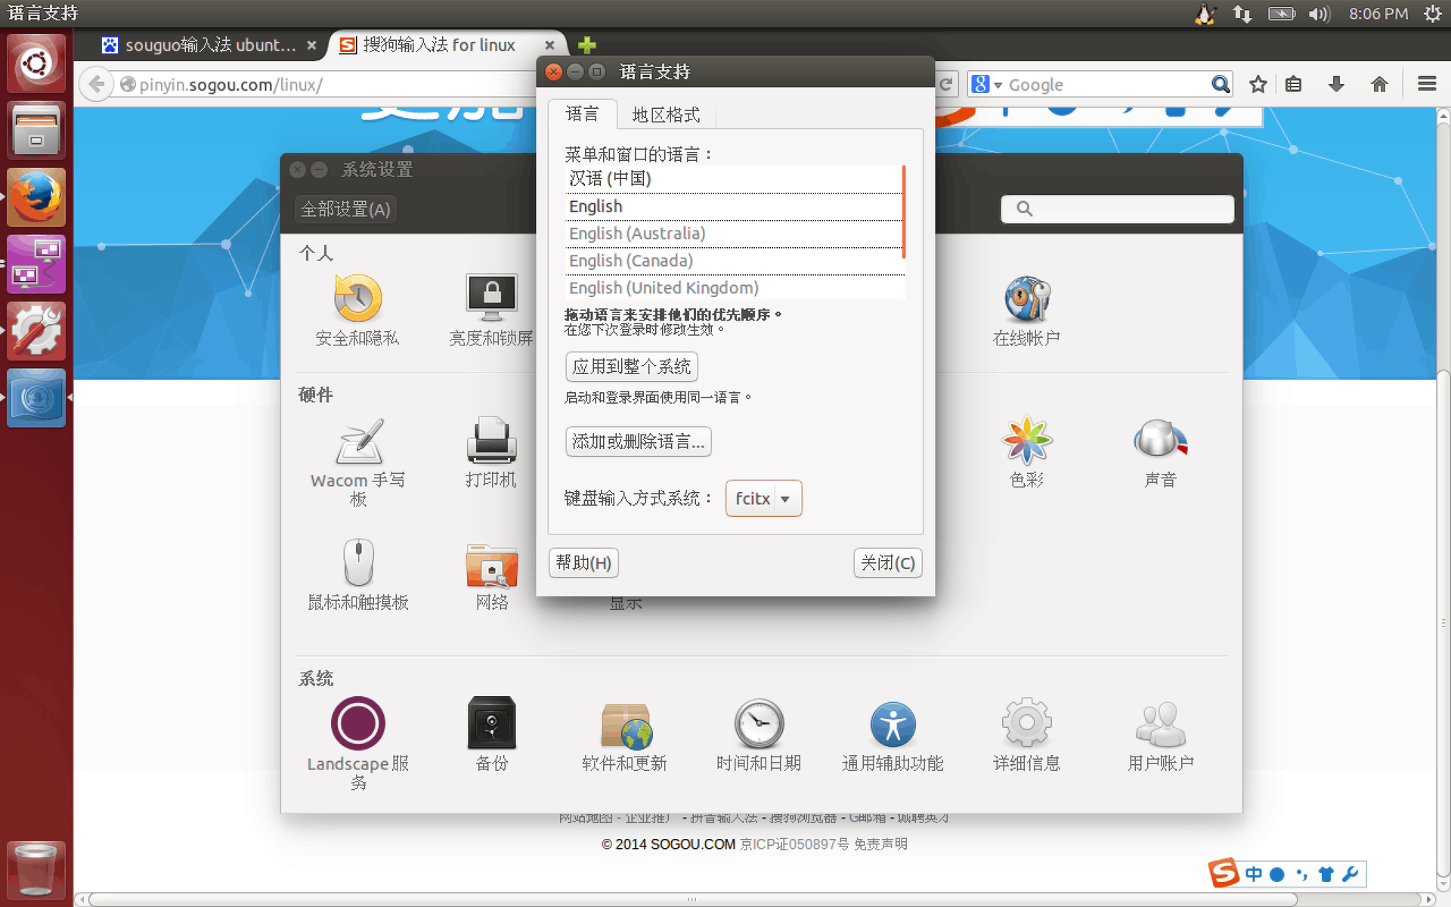
Task: Click Firefox back navigation arrow
Action: (96, 84)
